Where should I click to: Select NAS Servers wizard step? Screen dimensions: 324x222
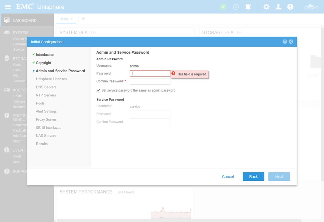pyautogui.click(x=46, y=135)
